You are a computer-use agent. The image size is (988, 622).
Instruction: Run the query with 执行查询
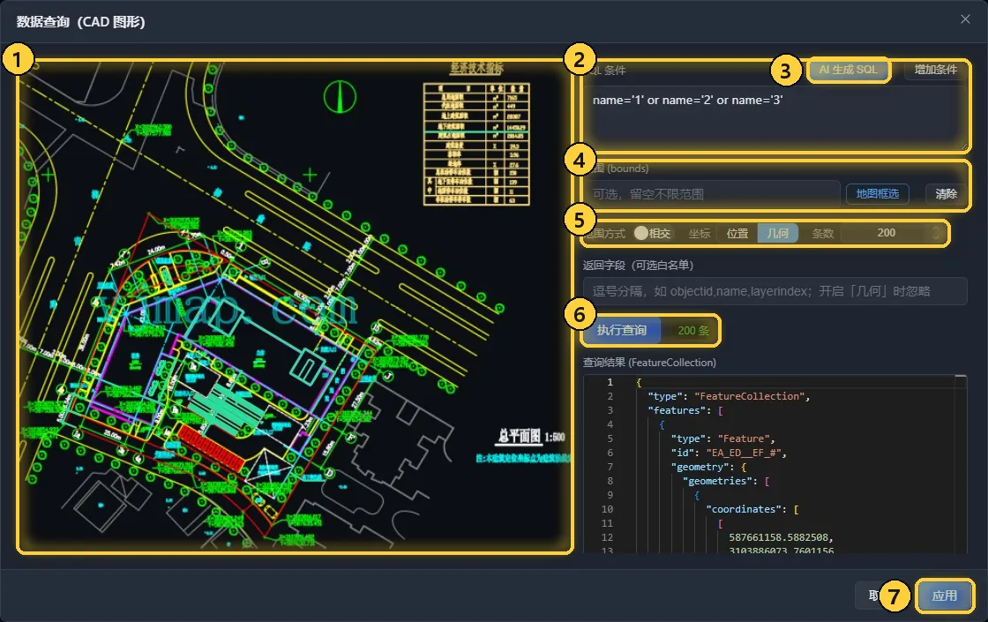coord(622,330)
